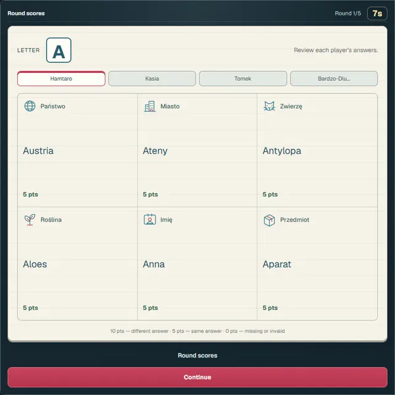This screenshot has width=395, height=395.
Task: Select the Hamtaro player tab
Action: (x=61, y=78)
